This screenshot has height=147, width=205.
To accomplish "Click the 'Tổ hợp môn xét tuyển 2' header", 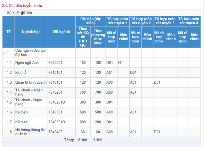I will 141,21.
